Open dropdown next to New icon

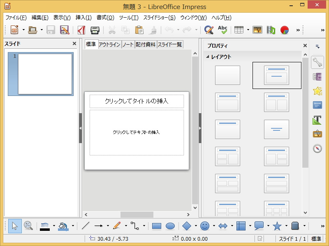click(x=23, y=30)
